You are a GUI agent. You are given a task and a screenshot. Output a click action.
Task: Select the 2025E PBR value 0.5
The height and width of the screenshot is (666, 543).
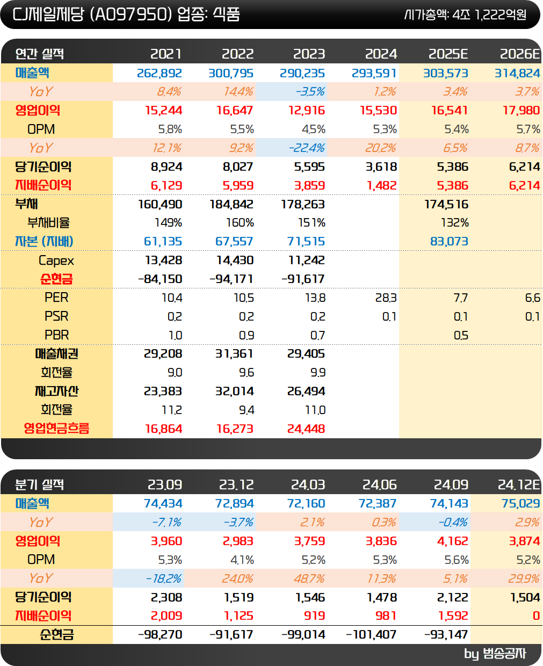tap(461, 336)
